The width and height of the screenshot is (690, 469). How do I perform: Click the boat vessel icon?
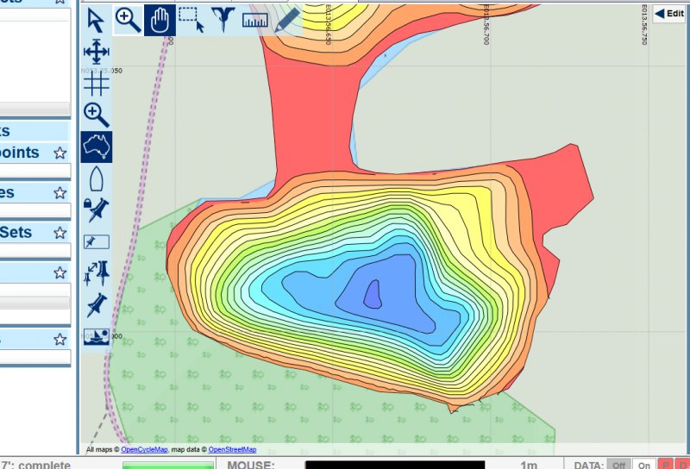pyautogui.click(x=96, y=178)
